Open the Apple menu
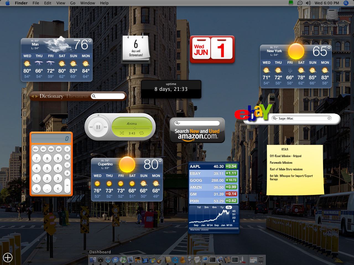Image resolution: width=354 pixels, height=265 pixels. [7, 3]
